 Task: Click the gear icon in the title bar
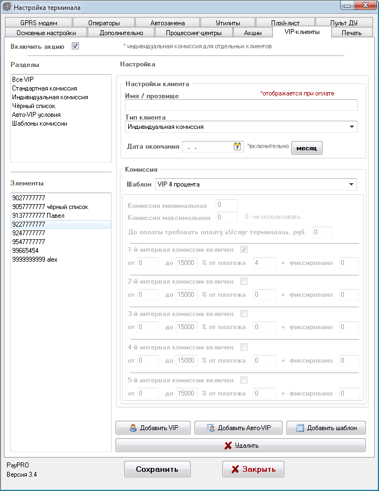(x=7, y=8)
